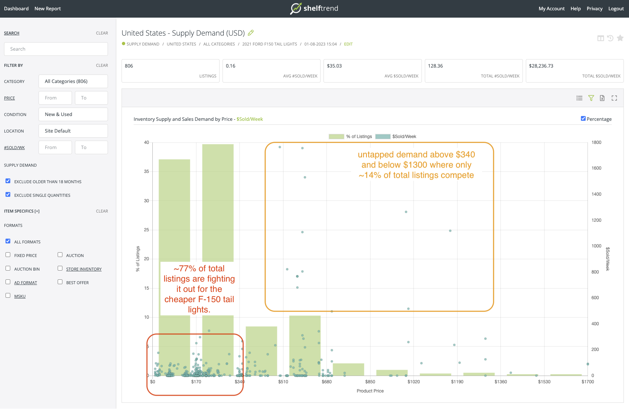The height and width of the screenshot is (409, 629).
Task: Uncheck Exclude Older Than 18 Months
Action: (8, 181)
